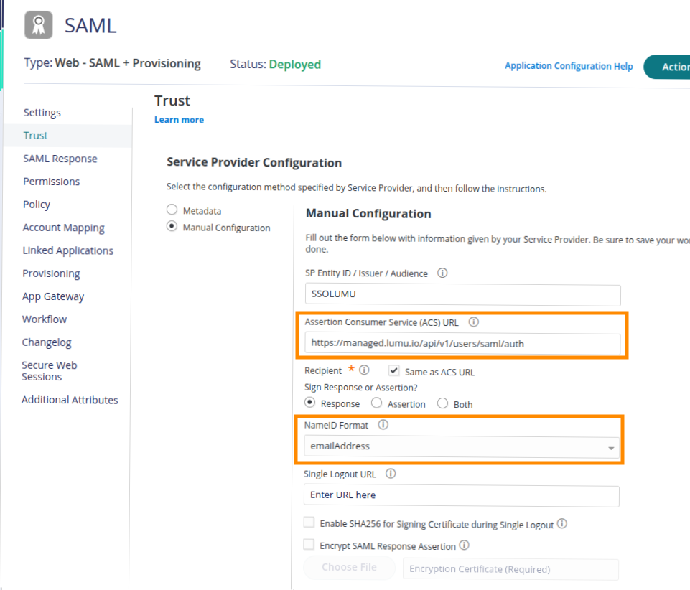Click info icon after Enable SHA256 option
Image resolution: width=690 pixels, height=590 pixels.
(562, 524)
